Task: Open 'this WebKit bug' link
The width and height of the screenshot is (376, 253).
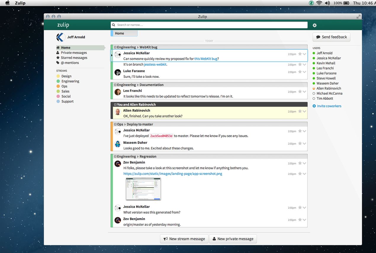Action: pyautogui.click(x=206, y=59)
